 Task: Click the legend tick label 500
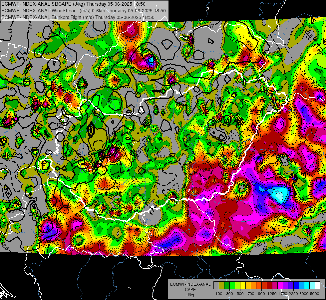point(240,294)
